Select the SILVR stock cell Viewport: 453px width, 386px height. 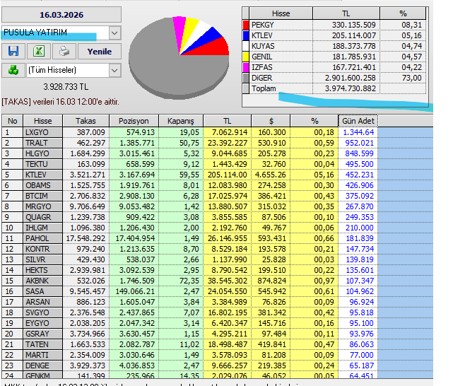click(43, 259)
